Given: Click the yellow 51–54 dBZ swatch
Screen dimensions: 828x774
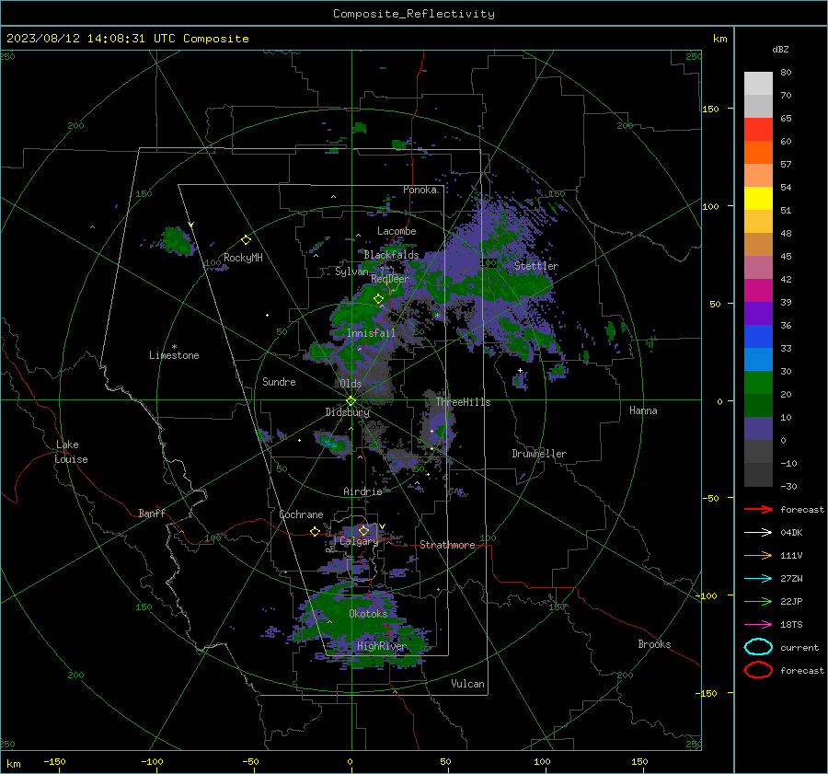Looking at the screenshot, I should (758, 199).
